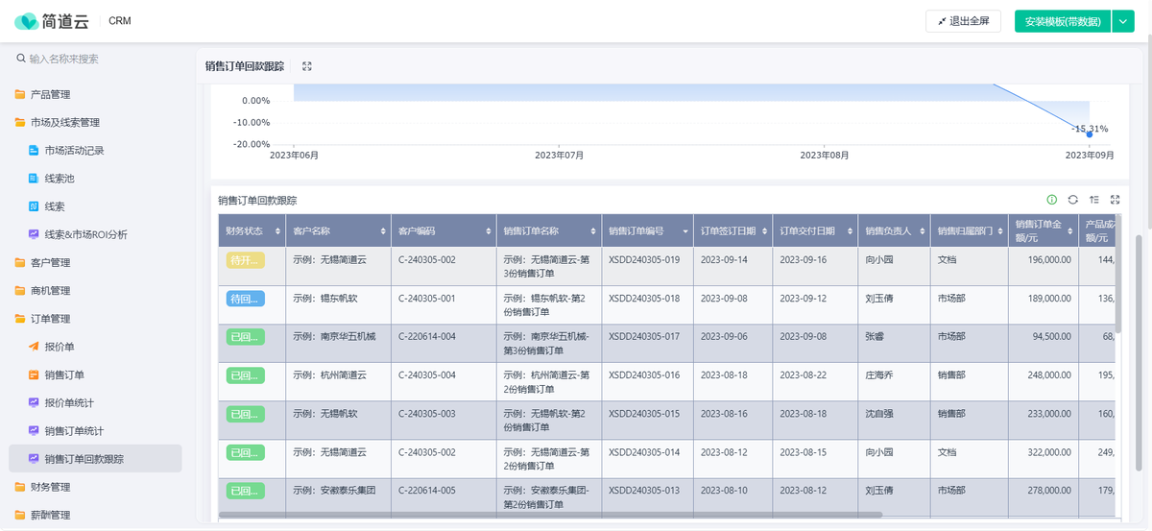This screenshot has width=1152, height=531.
Task: Click the 市场活动记录 form icon
Action: pyautogui.click(x=34, y=151)
